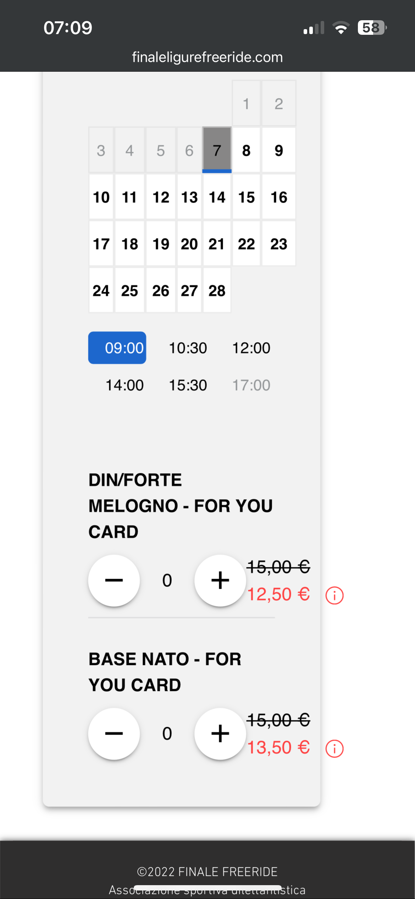
Task: Pick the 28th in the calendar
Action: 217,290
